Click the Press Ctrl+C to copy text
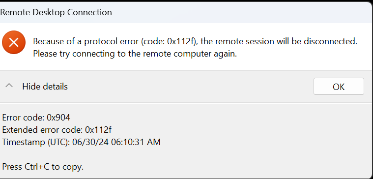This screenshot has height=179, width=373. (x=43, y=167)
